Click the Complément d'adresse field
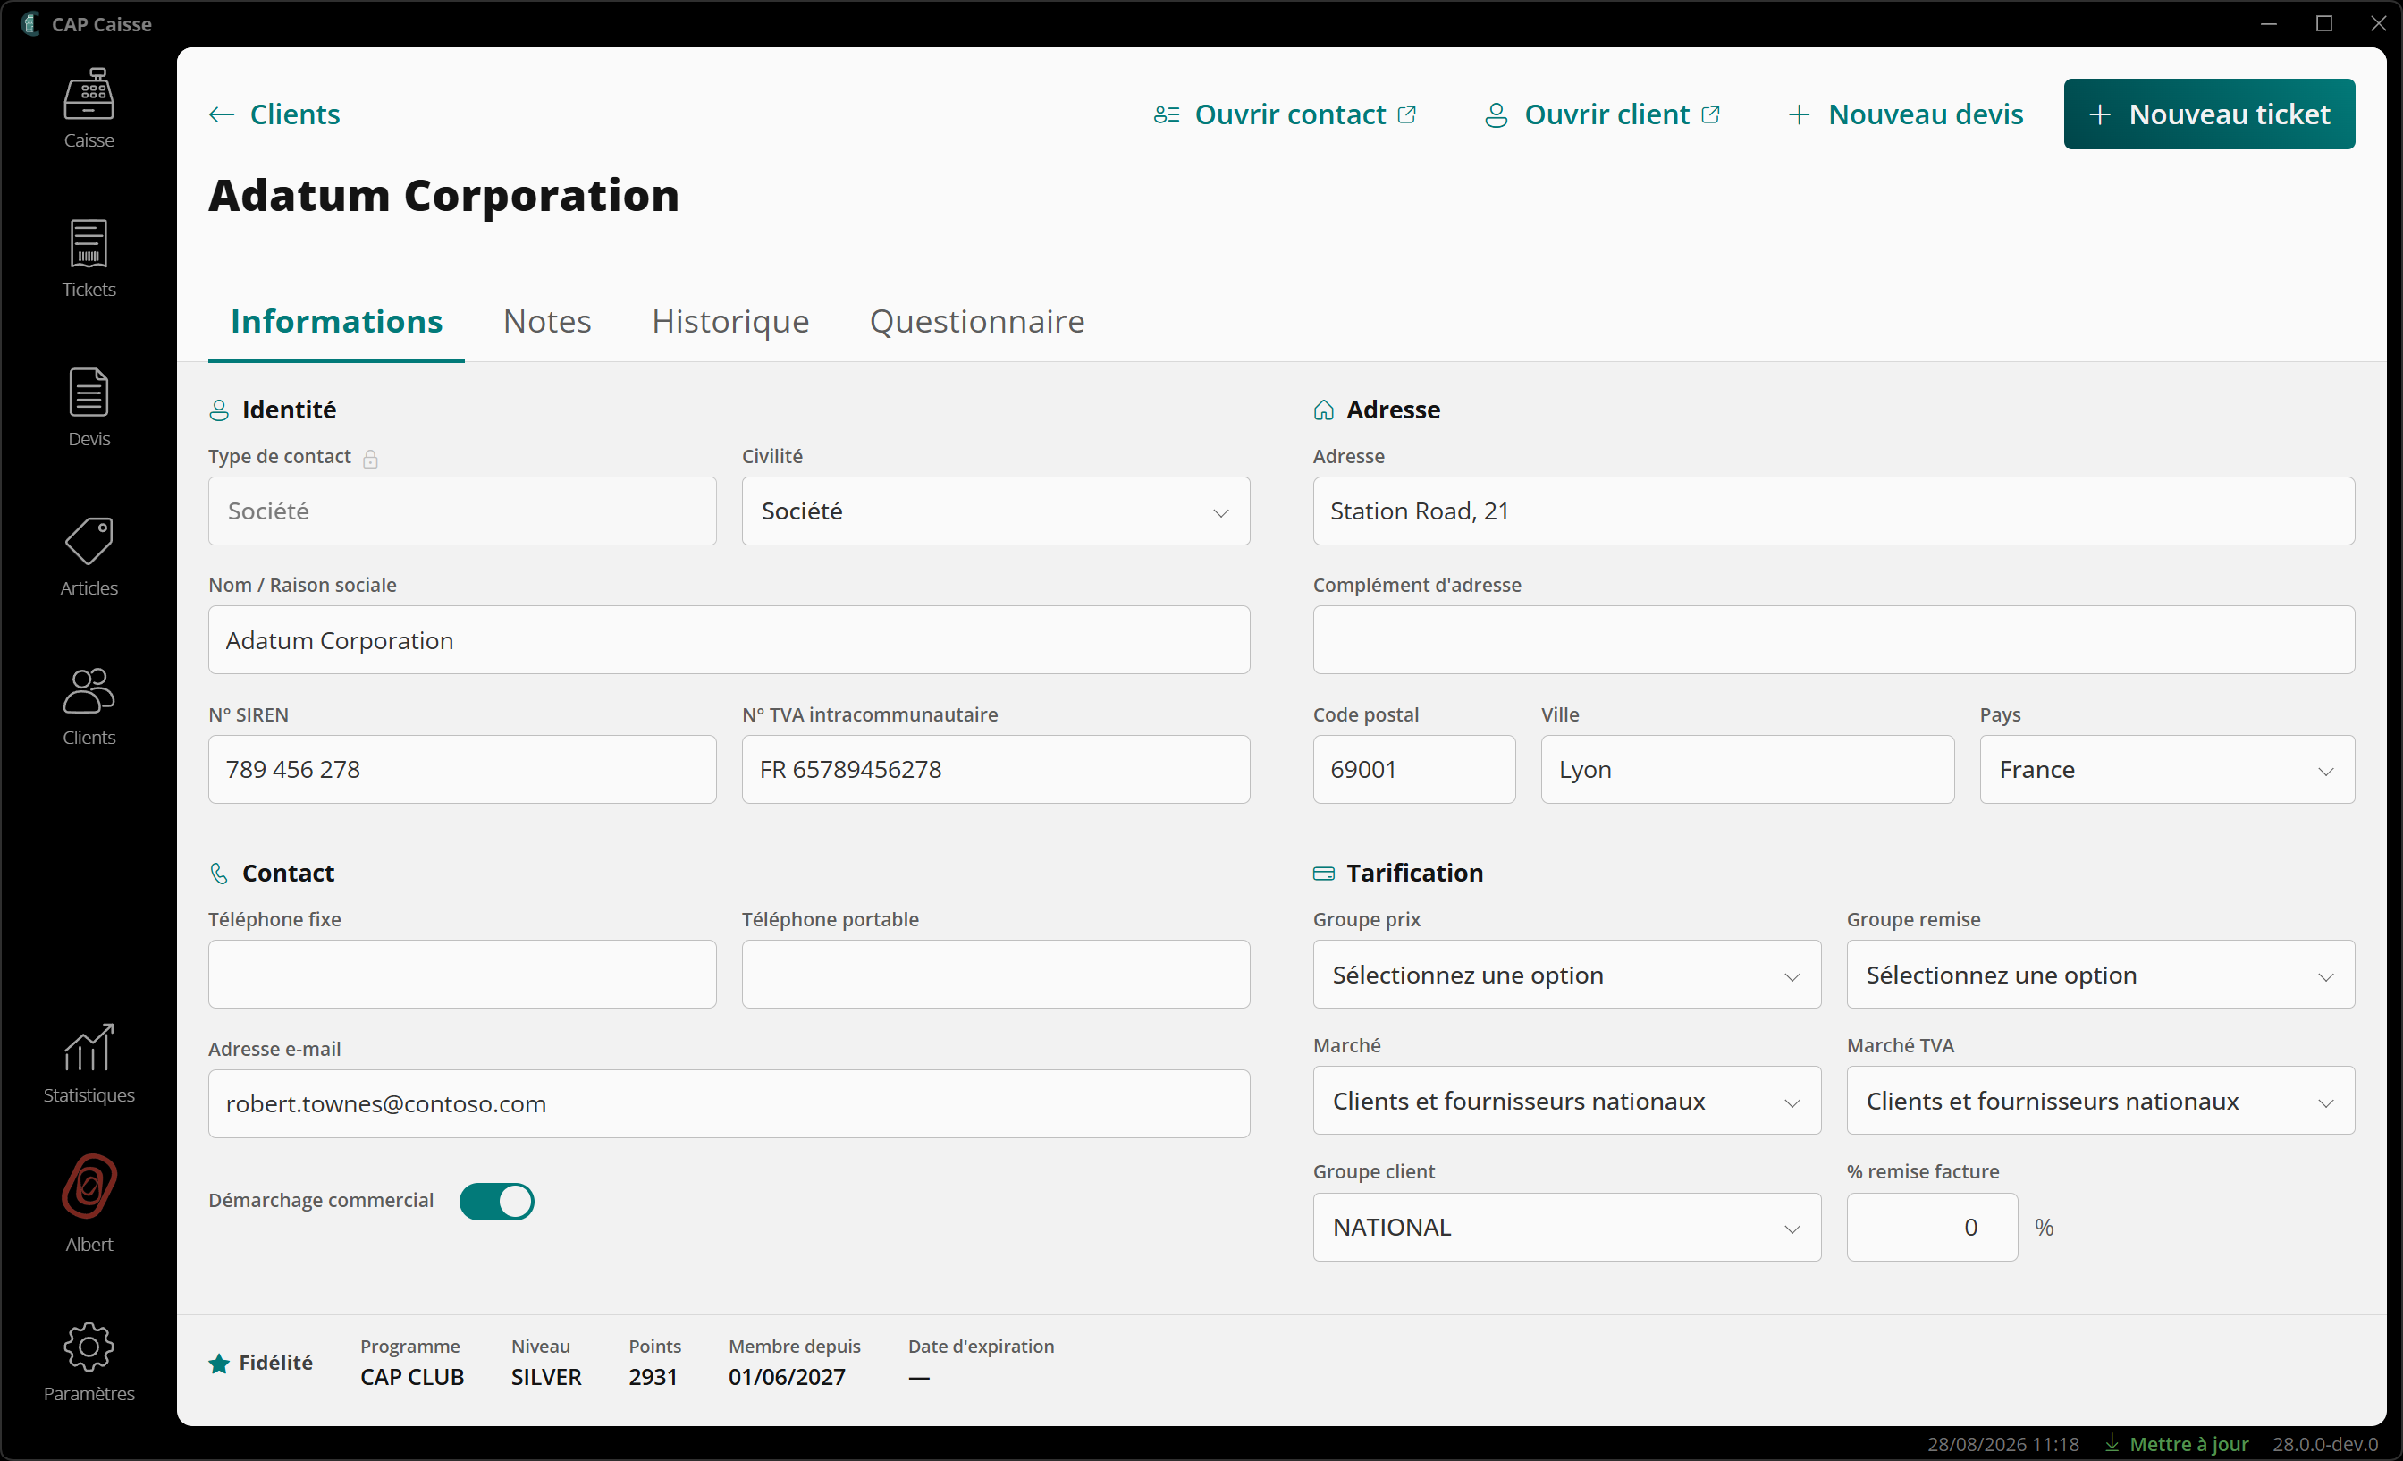2403x1461 pixels. tap(1834, 640)
